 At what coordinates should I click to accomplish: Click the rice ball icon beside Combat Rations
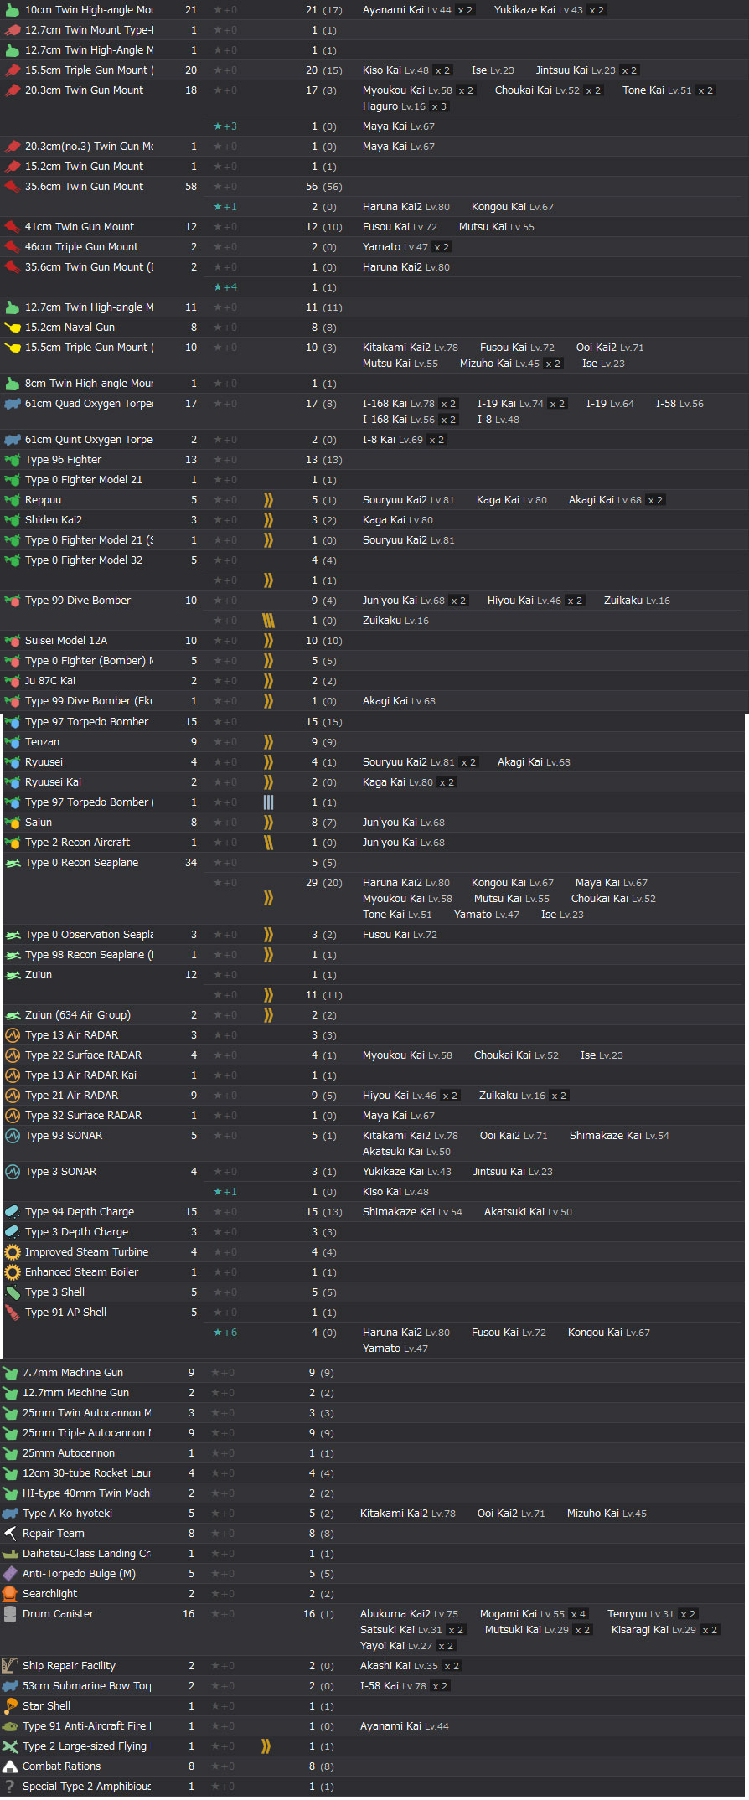(x=10, y=1766)
